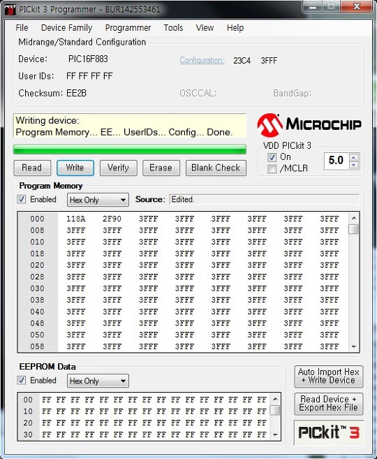This screenshot has height=459, width=377.
Task: Click the Source field showing Edited.
Action: click(265, 200)
